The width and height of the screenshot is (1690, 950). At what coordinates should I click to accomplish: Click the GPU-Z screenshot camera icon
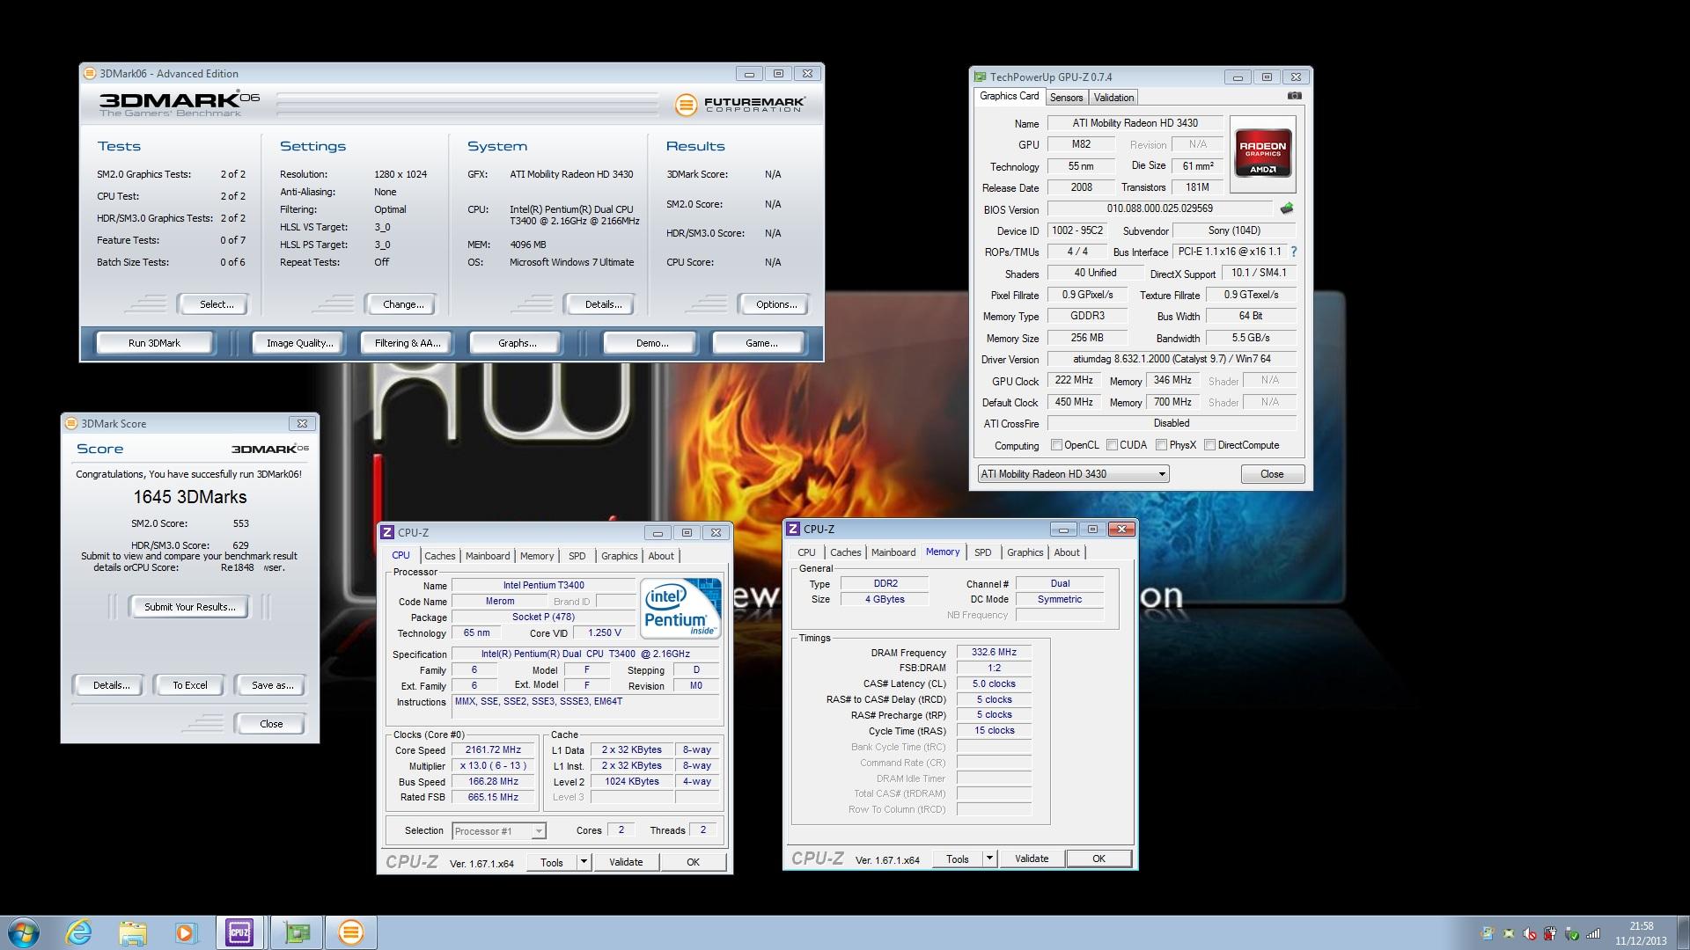coord(1294,96)
